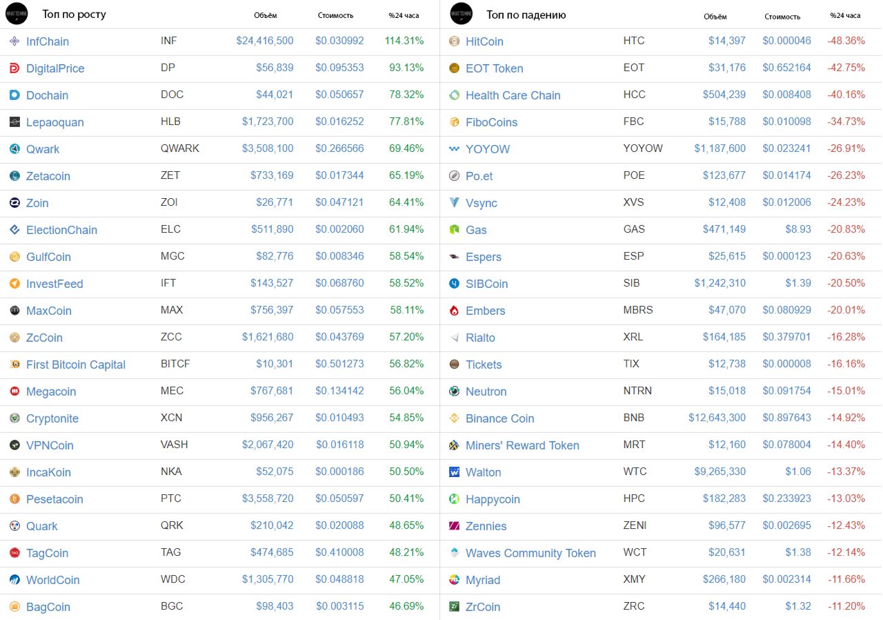The image size is (883, 620).
Task: Click the Zoin coin icon
Action: pos(14,203)
